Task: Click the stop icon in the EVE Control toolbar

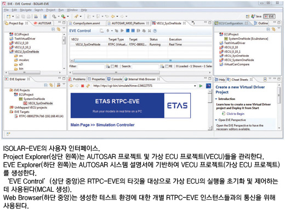Action: coord(128,31)
